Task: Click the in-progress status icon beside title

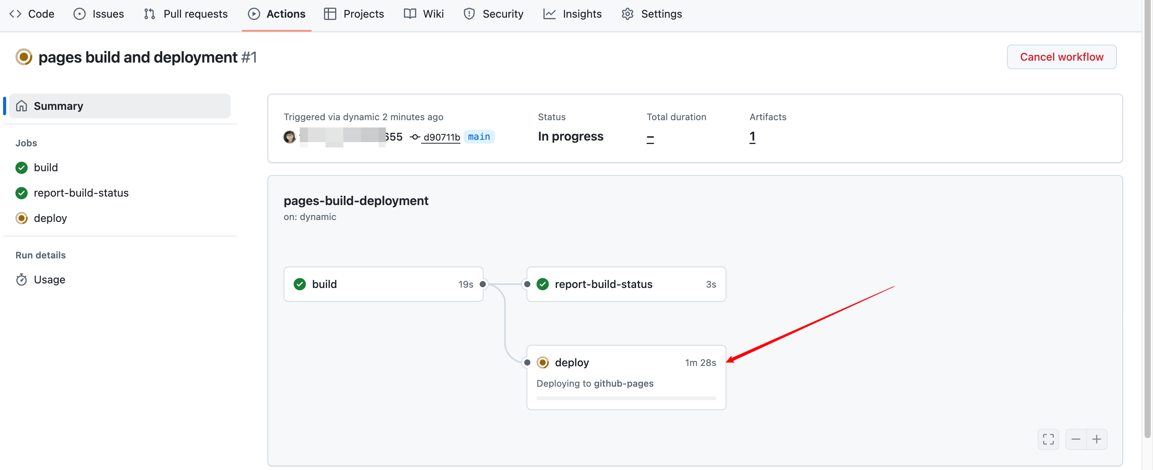Action: click(x=24, y=57)
